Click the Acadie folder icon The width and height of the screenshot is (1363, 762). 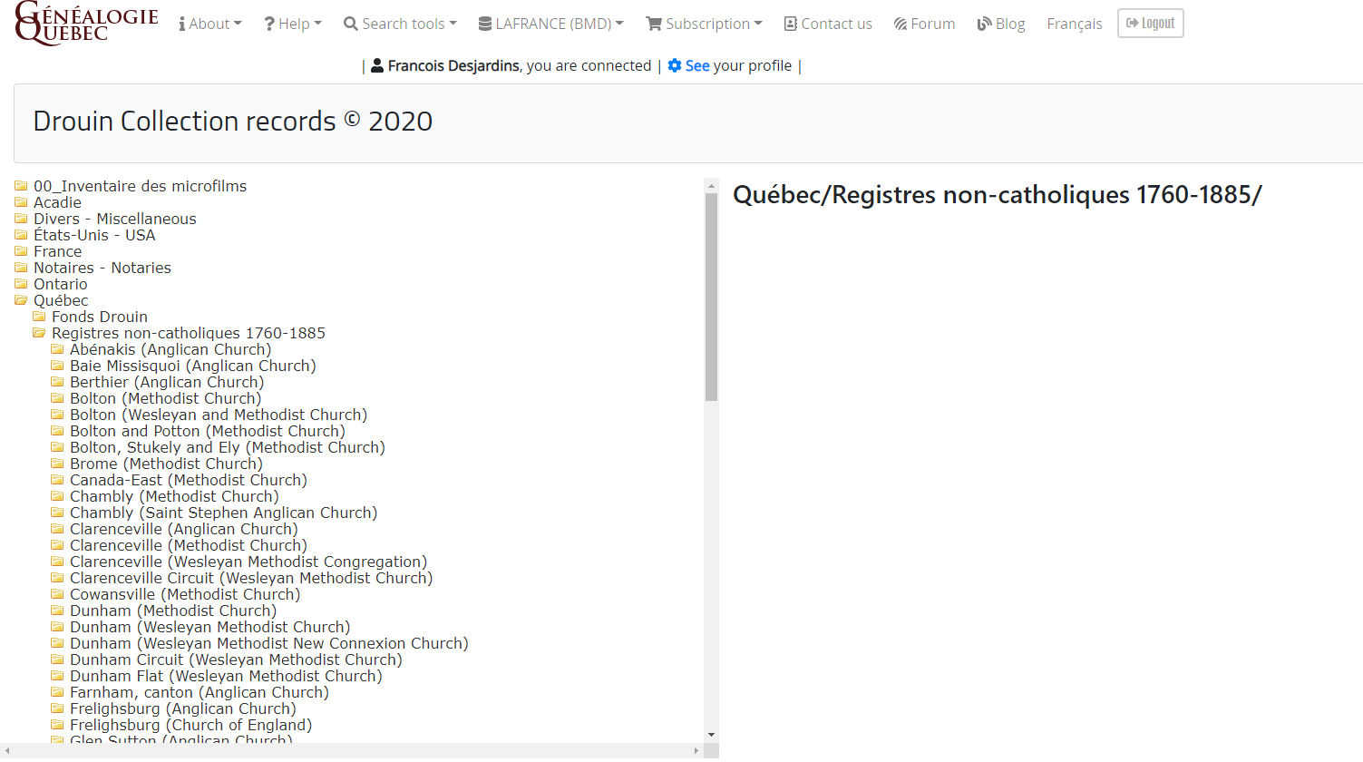coord(21,202)
